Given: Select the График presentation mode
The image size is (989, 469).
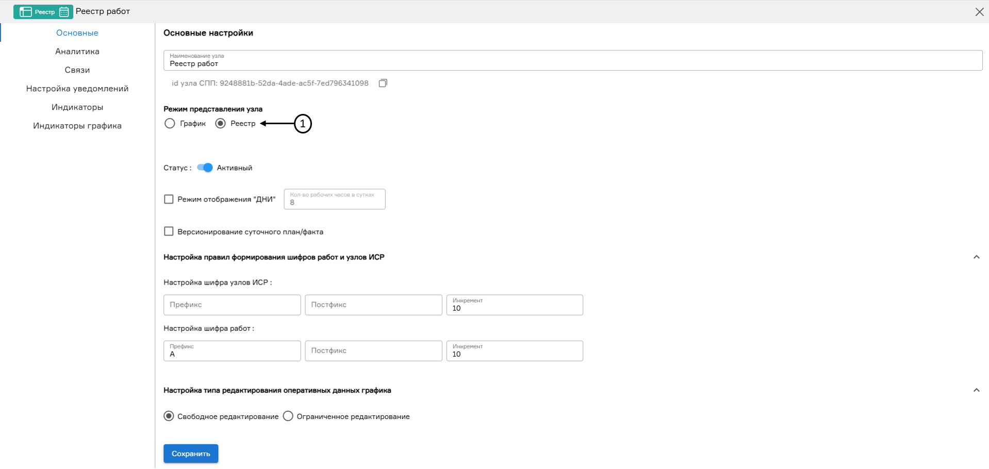Looking at the screenshot, I should (170, 123).
